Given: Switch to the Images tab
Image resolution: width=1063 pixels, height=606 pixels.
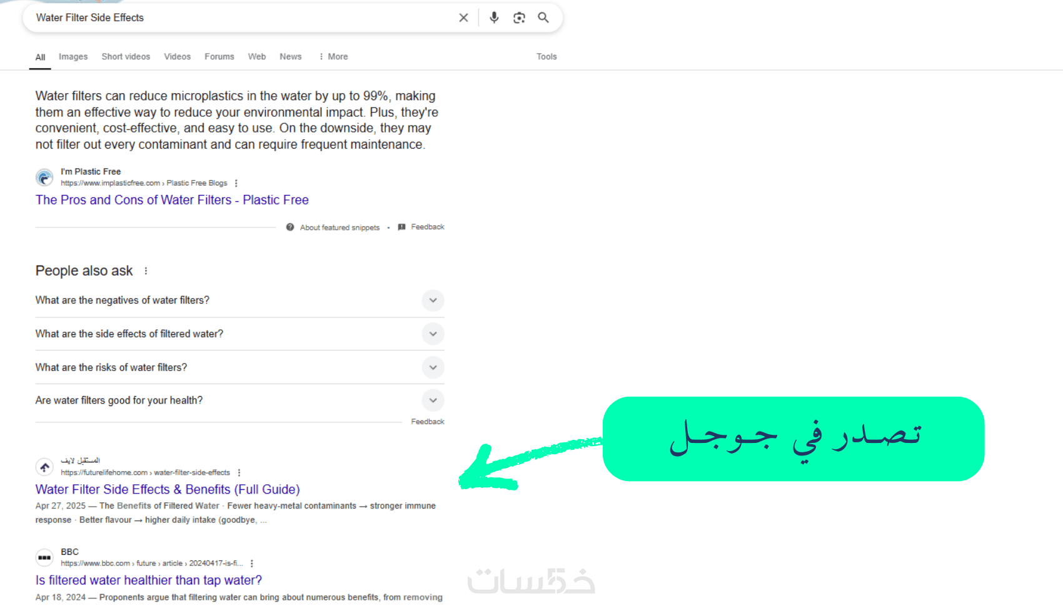Looking at the screenshot, I should (x=73, y=56).
